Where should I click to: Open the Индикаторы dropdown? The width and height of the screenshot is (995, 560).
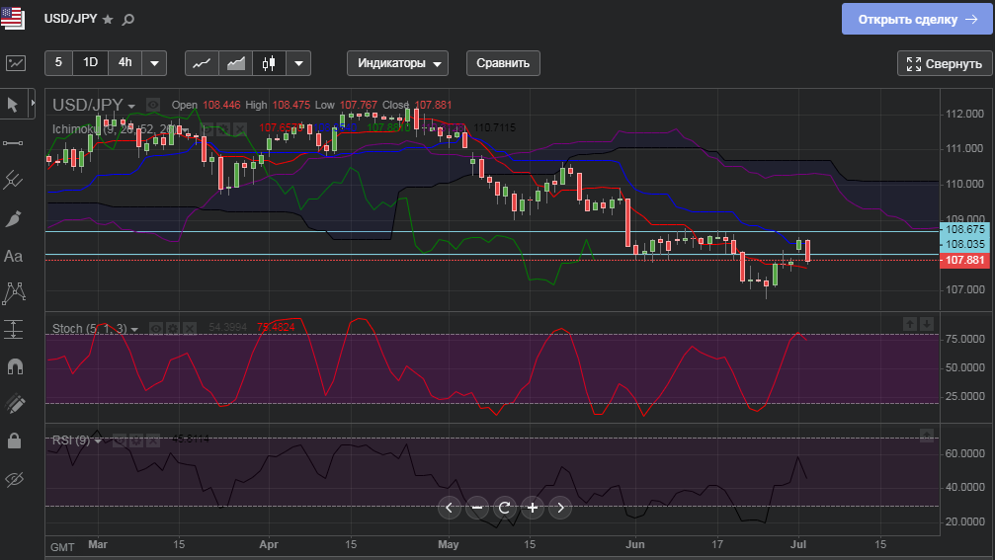(398, 63)
